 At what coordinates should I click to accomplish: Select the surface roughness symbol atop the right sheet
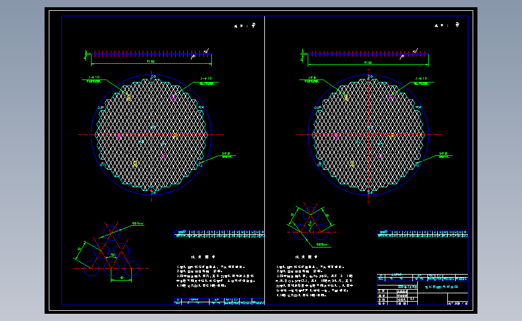(x=458, y=25)
